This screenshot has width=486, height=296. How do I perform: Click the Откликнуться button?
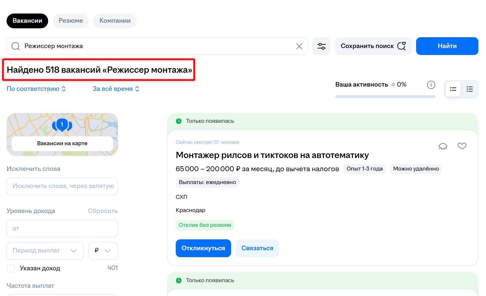[x=203, y=248]
